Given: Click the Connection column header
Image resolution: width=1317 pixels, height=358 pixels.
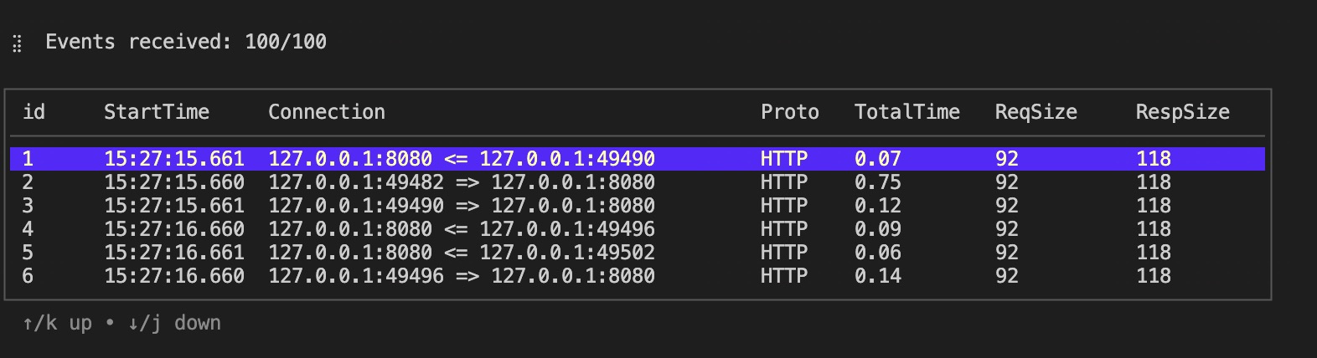Looking at the screenshot, I should tap(326, 112).
